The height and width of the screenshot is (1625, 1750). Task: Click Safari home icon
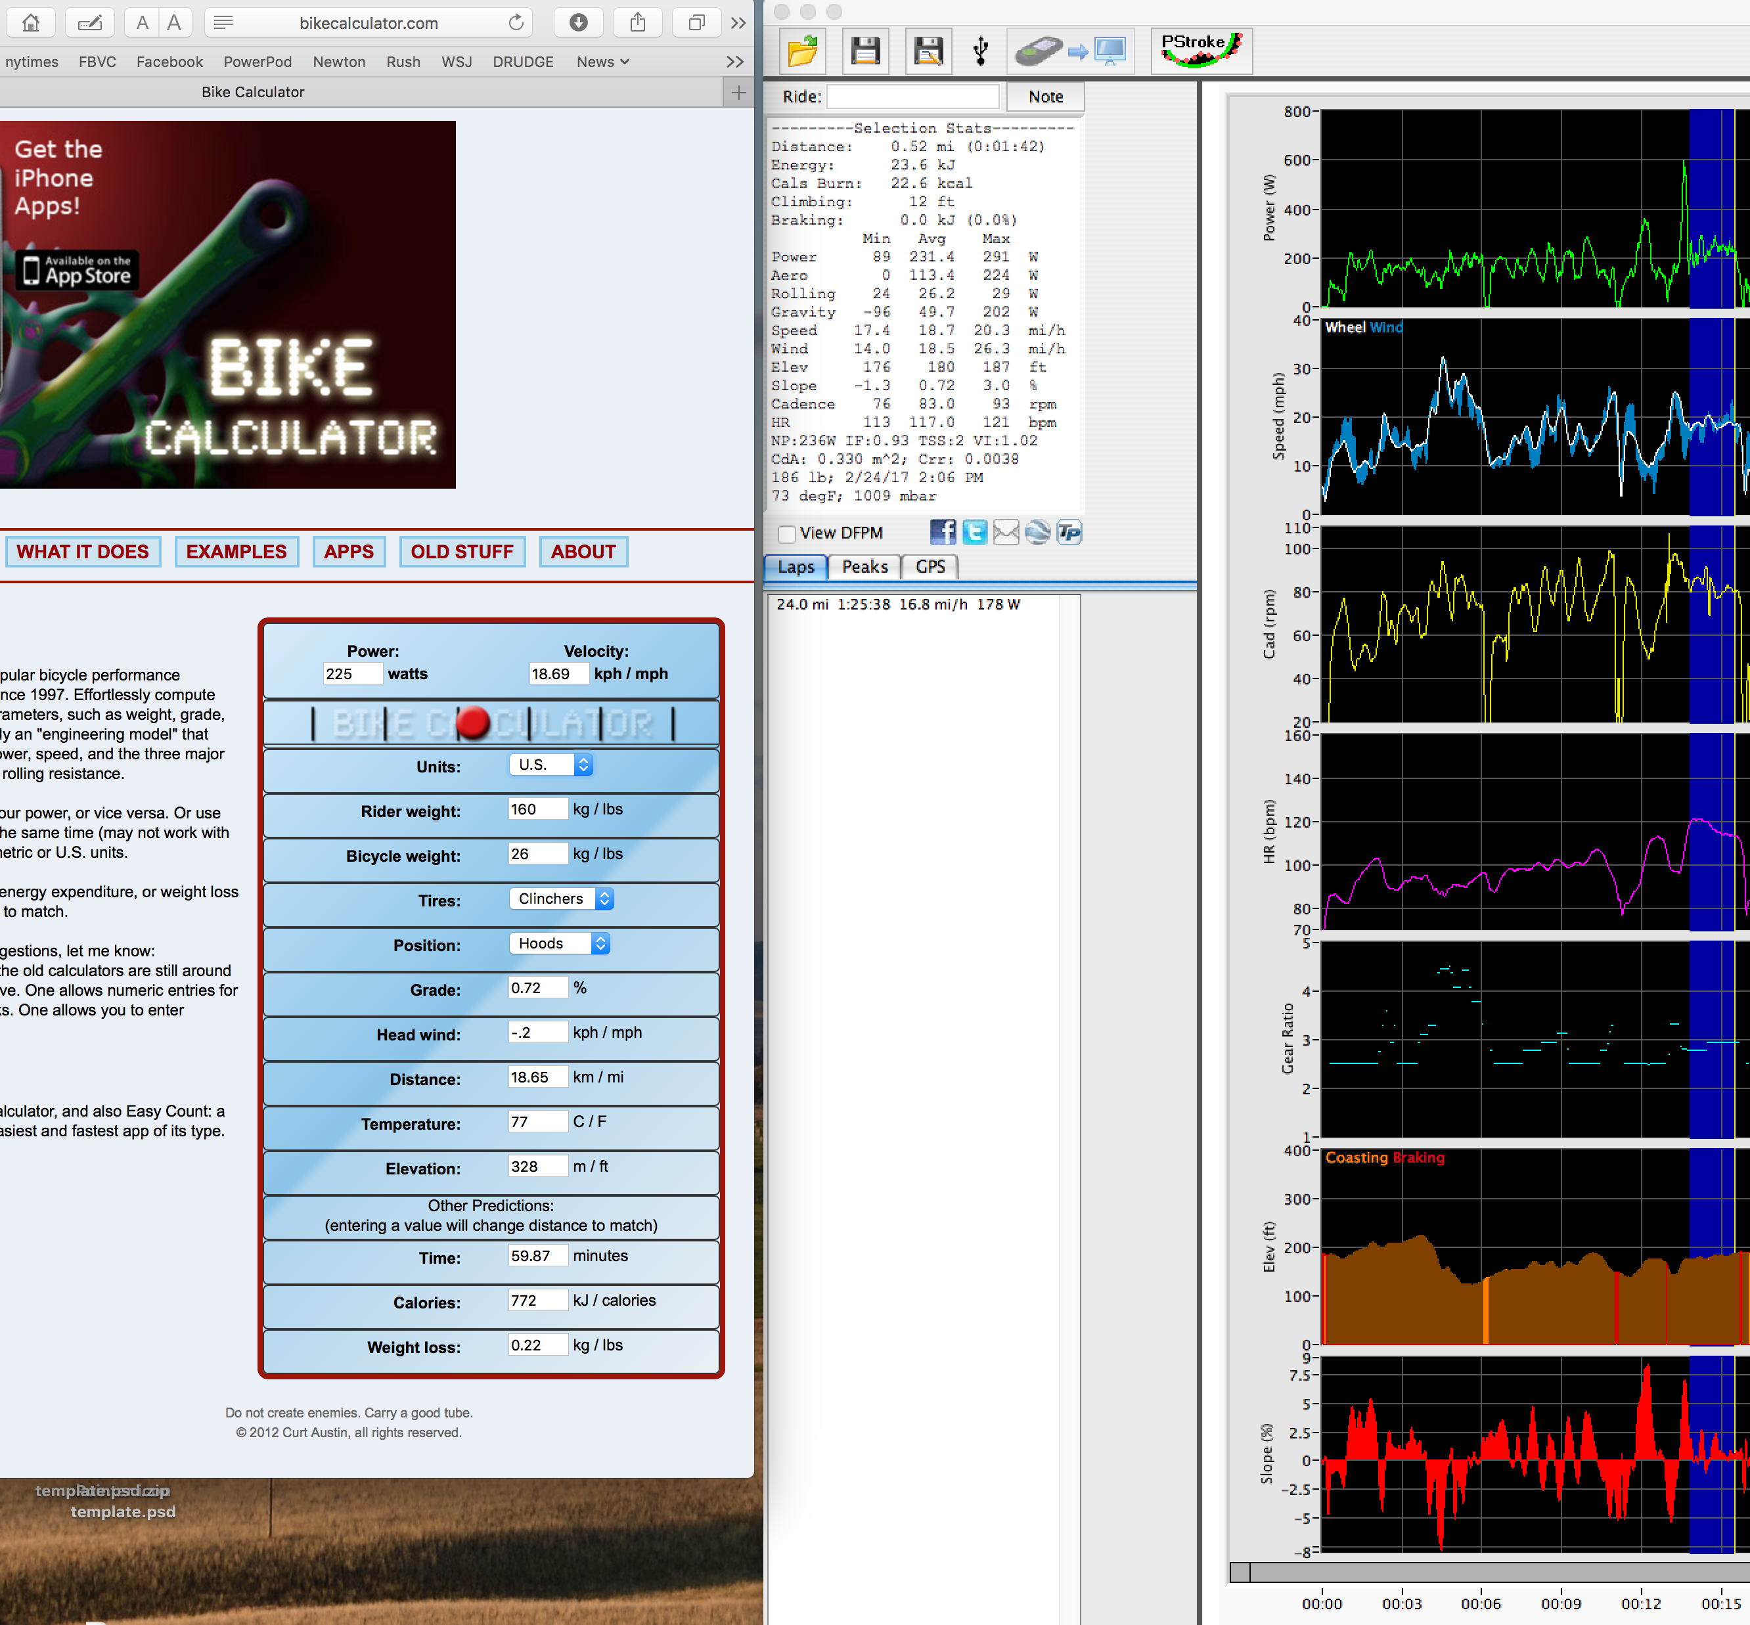(30, 23)
